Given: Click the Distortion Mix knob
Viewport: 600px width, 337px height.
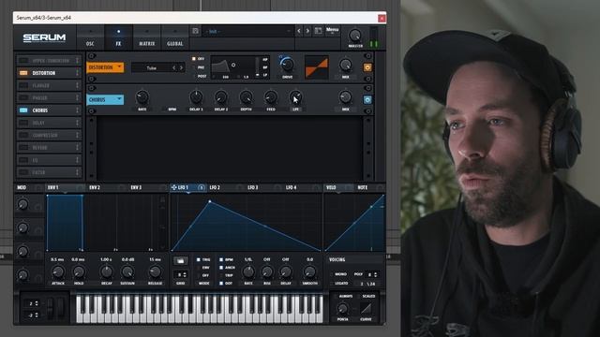Looking at the screenshot, I should 346,65.
